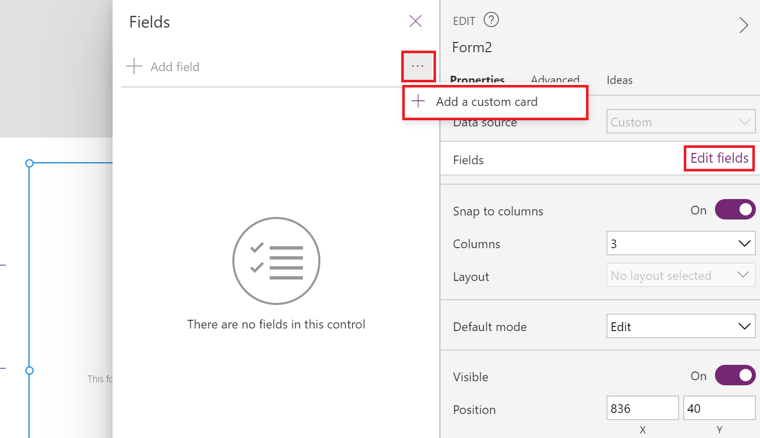Select the lower-left resize handle of the form

coord(30,370)
